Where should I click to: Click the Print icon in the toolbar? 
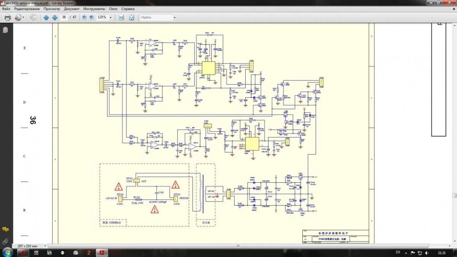click(x=7, y=18)
